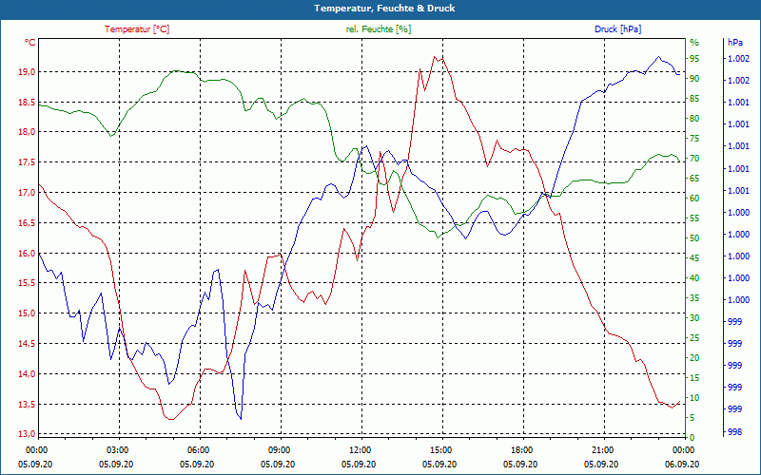Click the green '65' humidity axis value
761x475 pixels.
(x=694, y=179)
